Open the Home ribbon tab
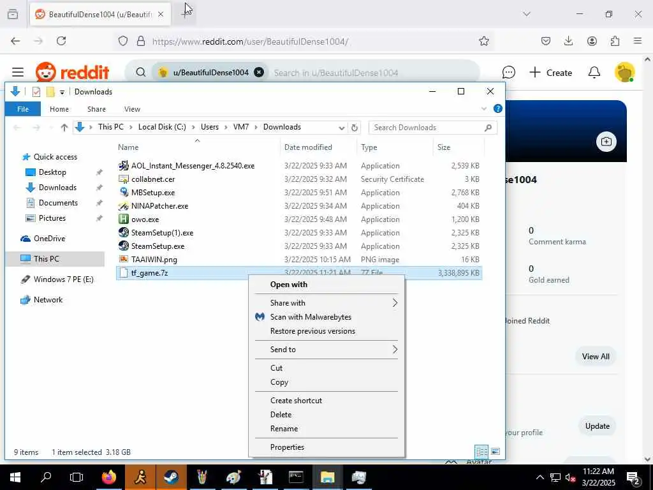This screenshot has width=653, height=490. [59, 109]
